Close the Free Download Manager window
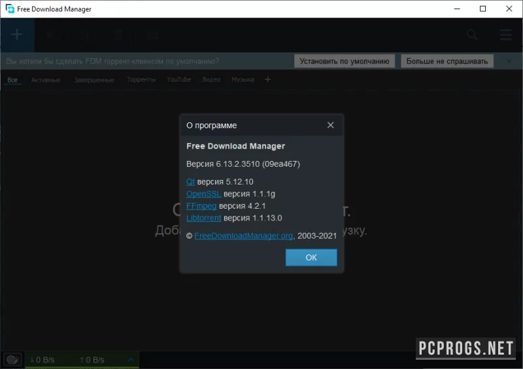Image resolution: width=523 pixels, height=369 pixels. pos(509,9)
